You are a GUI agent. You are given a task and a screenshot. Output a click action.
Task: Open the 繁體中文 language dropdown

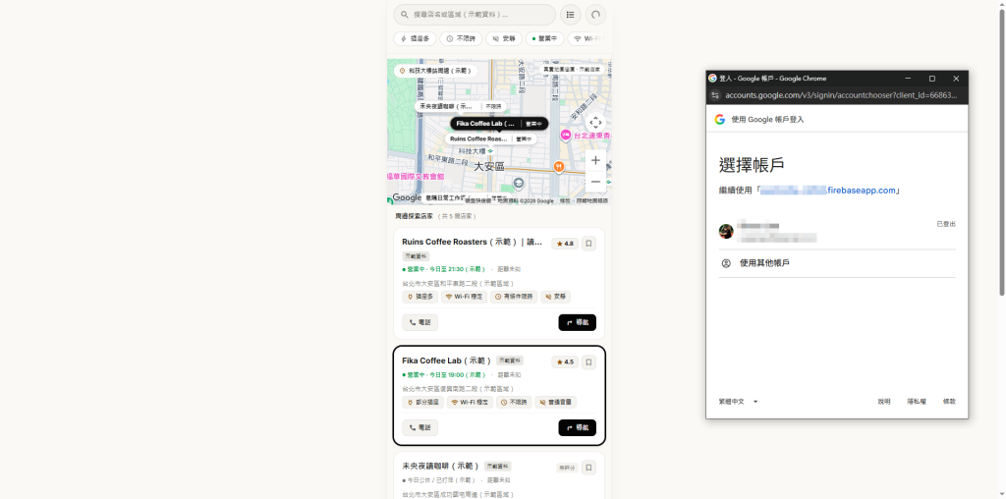(x=738, y=402)
